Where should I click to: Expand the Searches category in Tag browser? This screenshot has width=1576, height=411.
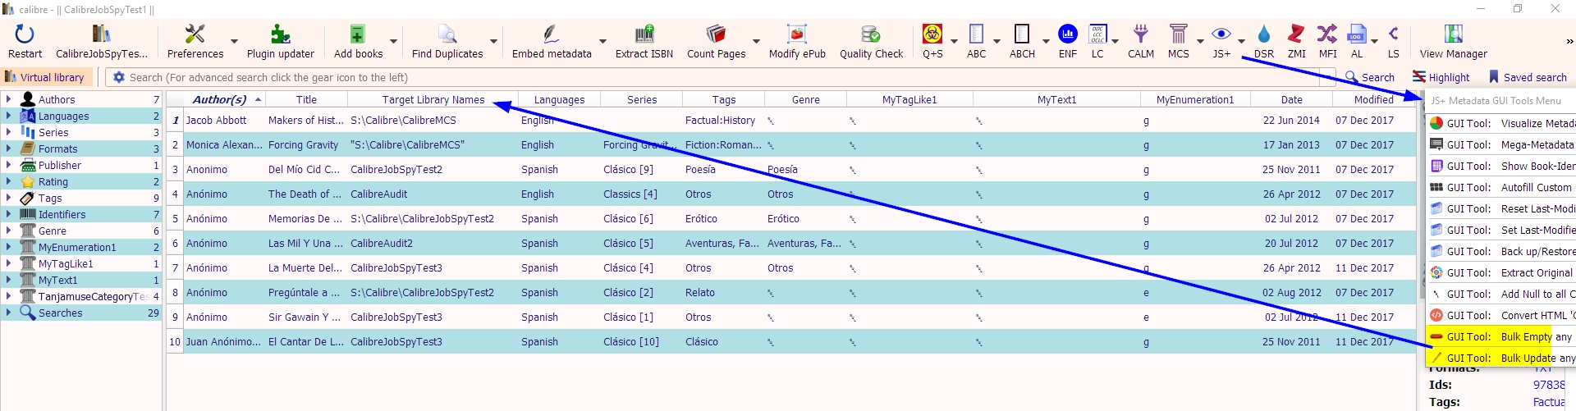coord(8,313)
